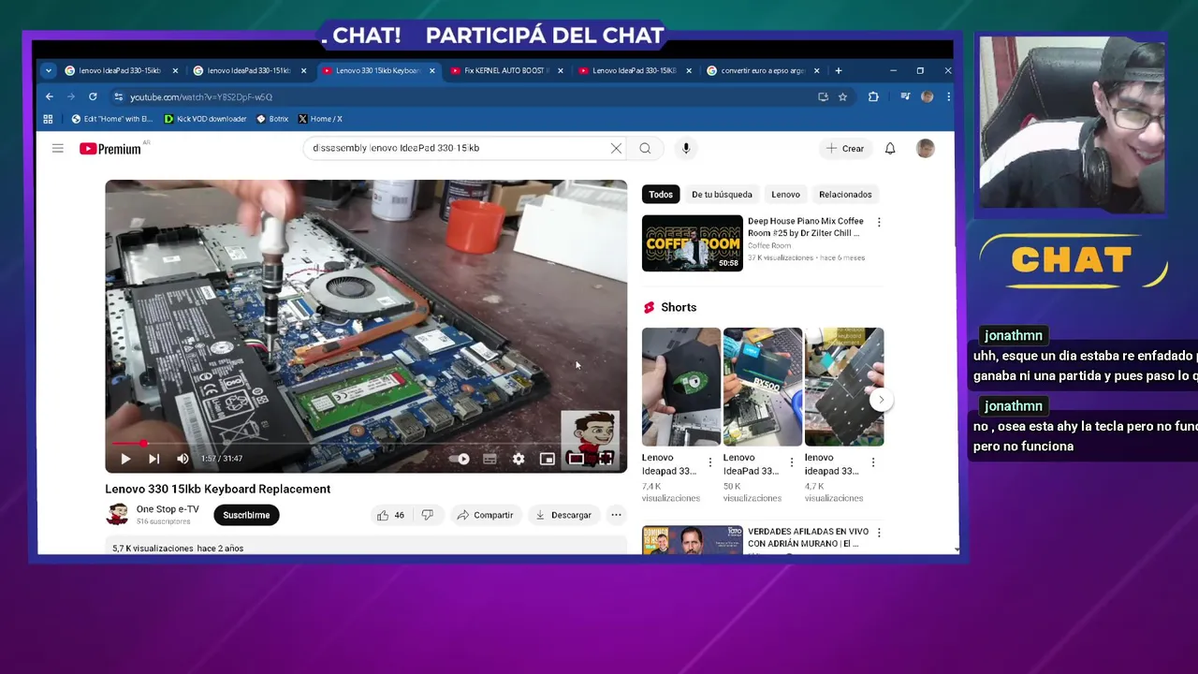
Task: Open the tab search dropdown arrow
Action: (x=49, y=70)
